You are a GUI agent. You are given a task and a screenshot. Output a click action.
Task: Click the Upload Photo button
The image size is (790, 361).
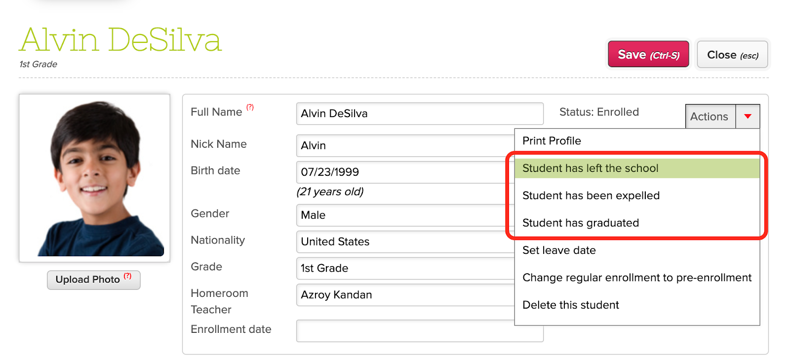tap(88, 280)
